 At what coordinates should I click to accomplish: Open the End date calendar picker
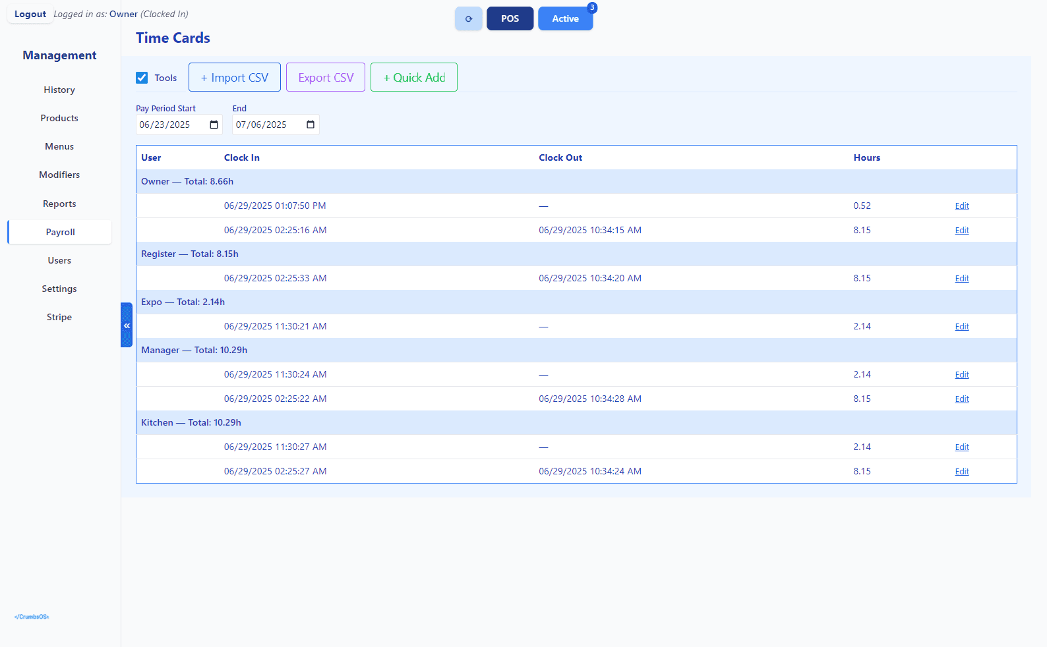click(x=311, y=125)
